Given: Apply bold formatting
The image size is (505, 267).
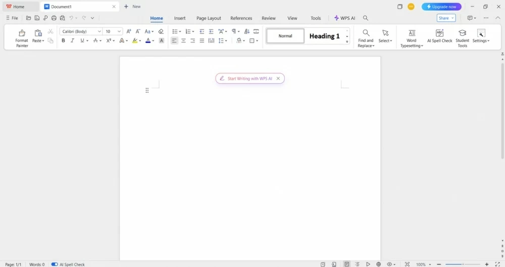Looking at the screenshot, I should tap(63, 41).
